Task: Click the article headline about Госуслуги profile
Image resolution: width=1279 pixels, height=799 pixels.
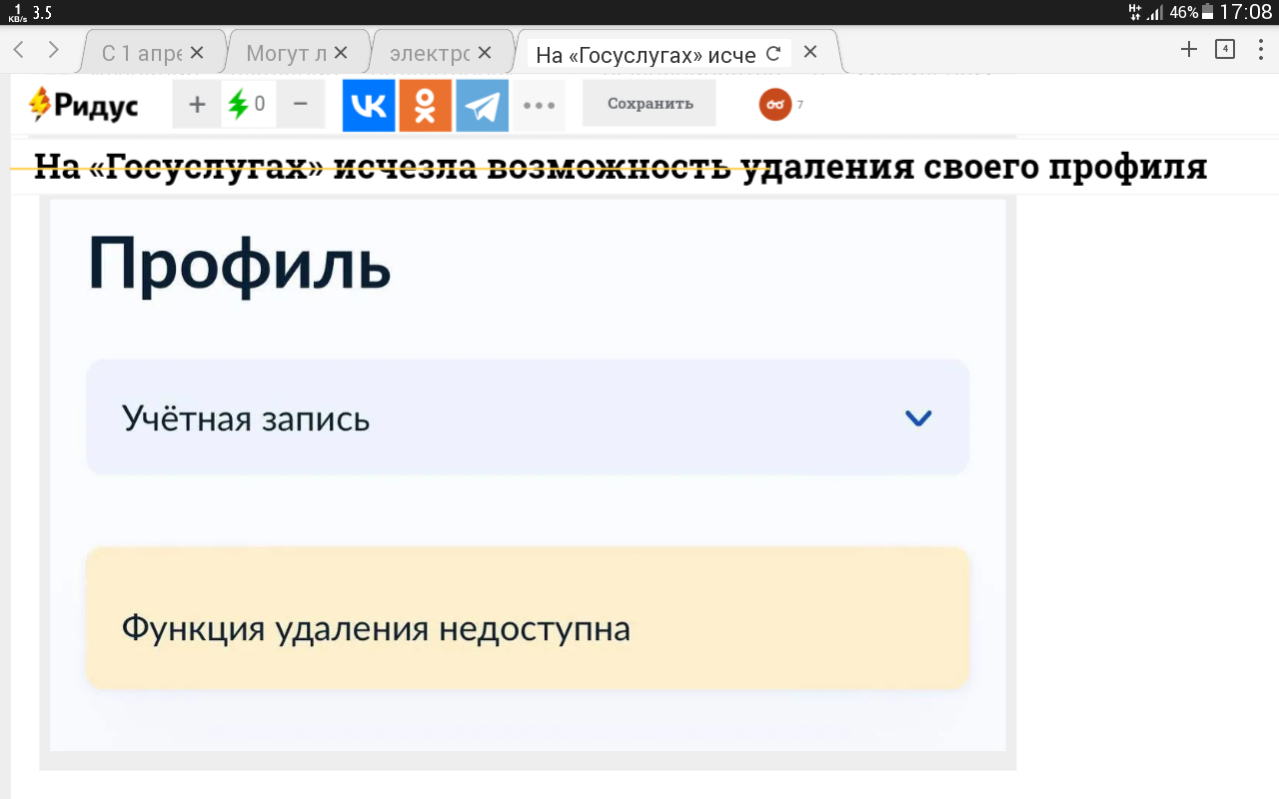Action: pos(621,167)
